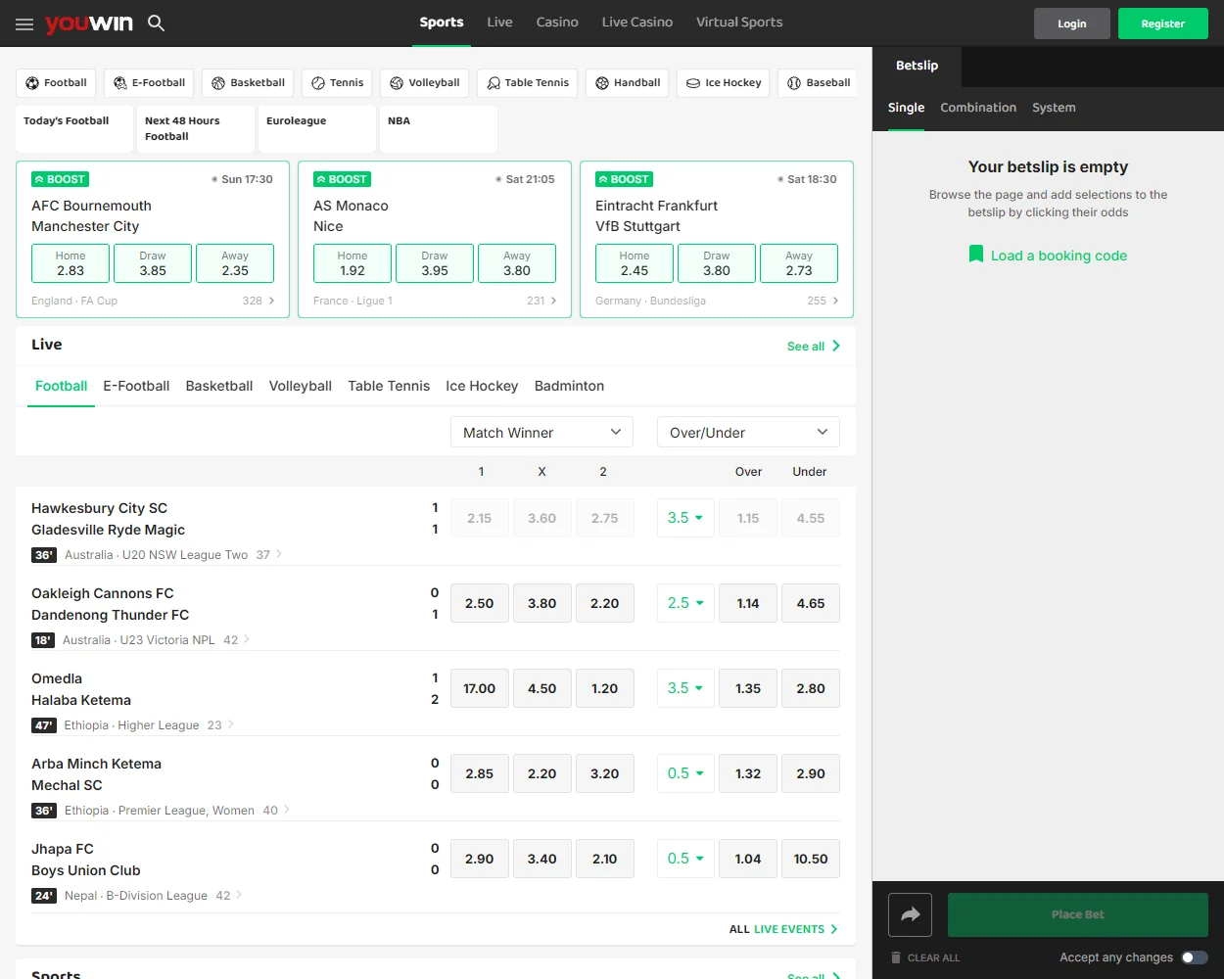Click the Load a booking code bookmark icon
Screen dimensions: 1224x979
pyautogui.click(x=975, y=255)
